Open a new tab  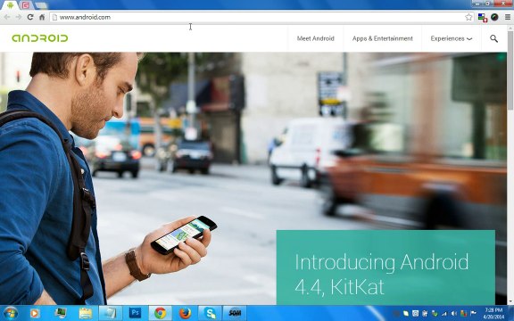tap(41, 5)
